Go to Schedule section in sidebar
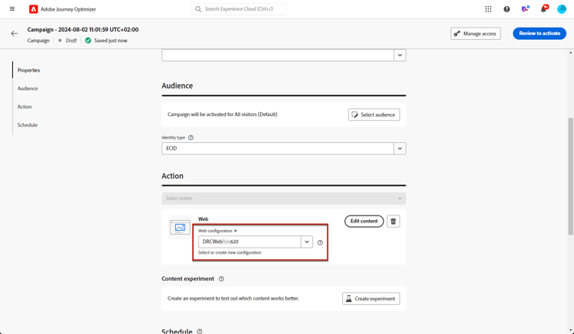Viewport: 574px width, 334px height. 28,125
